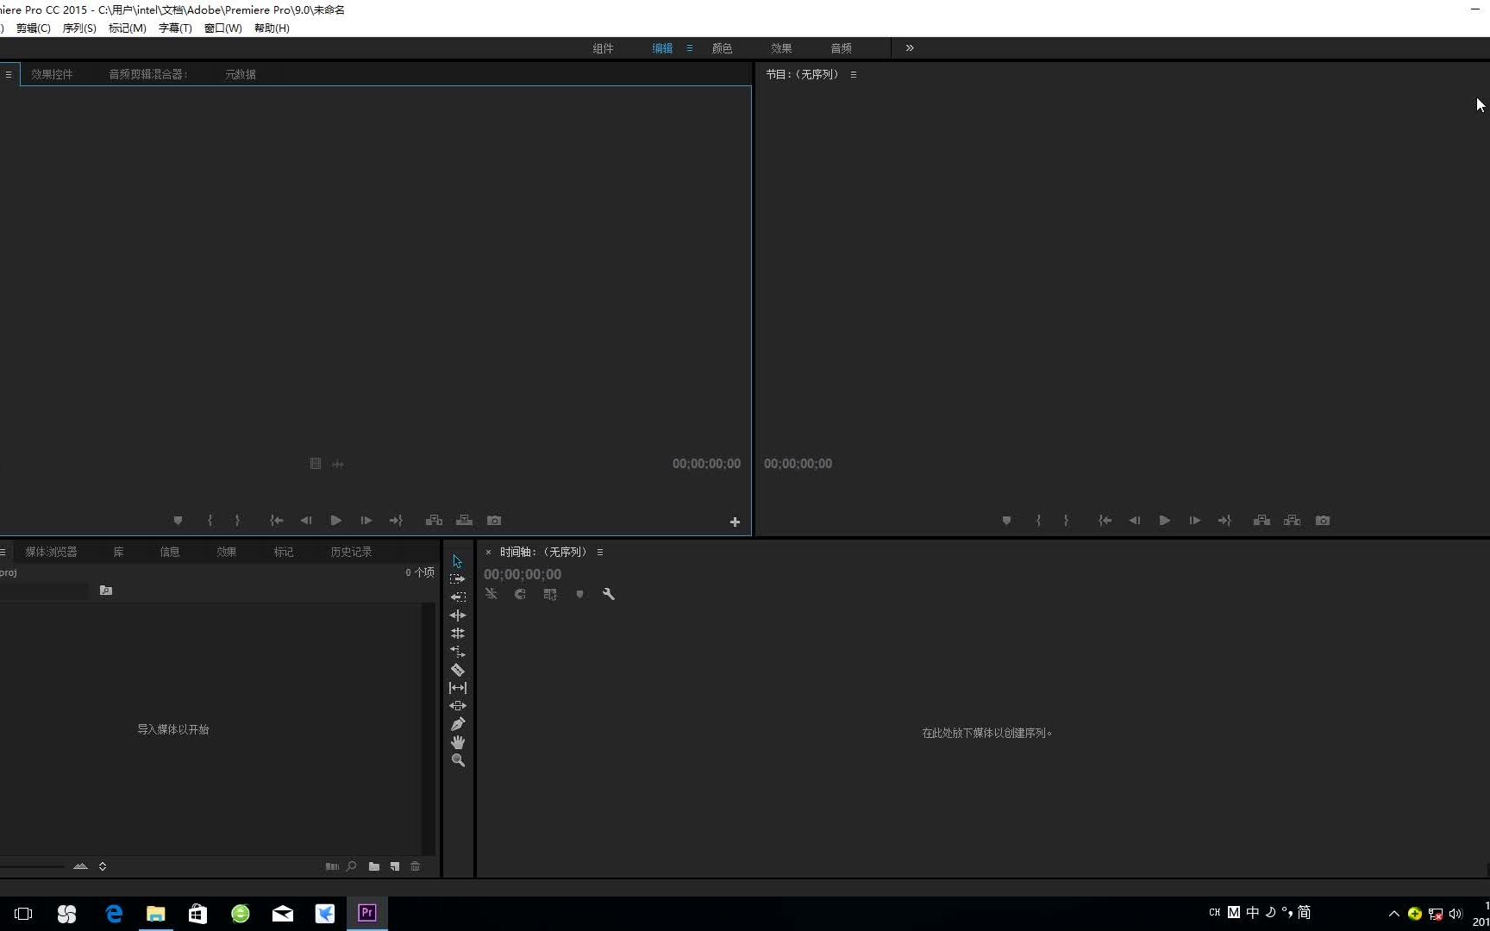Select the Track Select Backward tool

click(457, 597)
